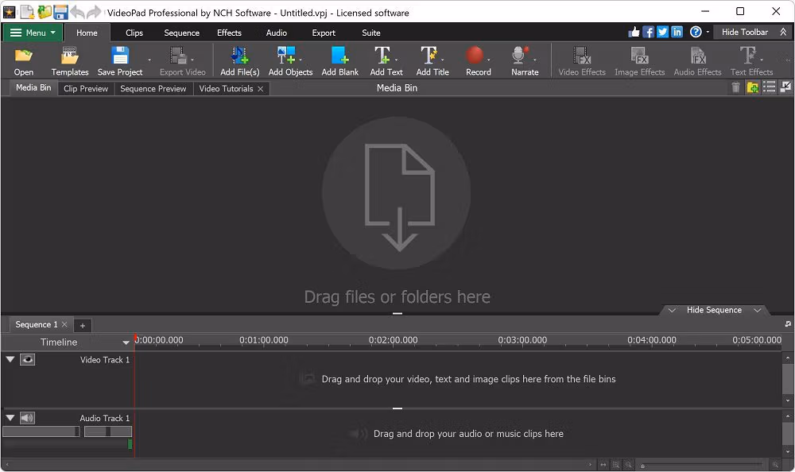
Task: Click the new project icon in the title bar
Action: tap(27, 12)
